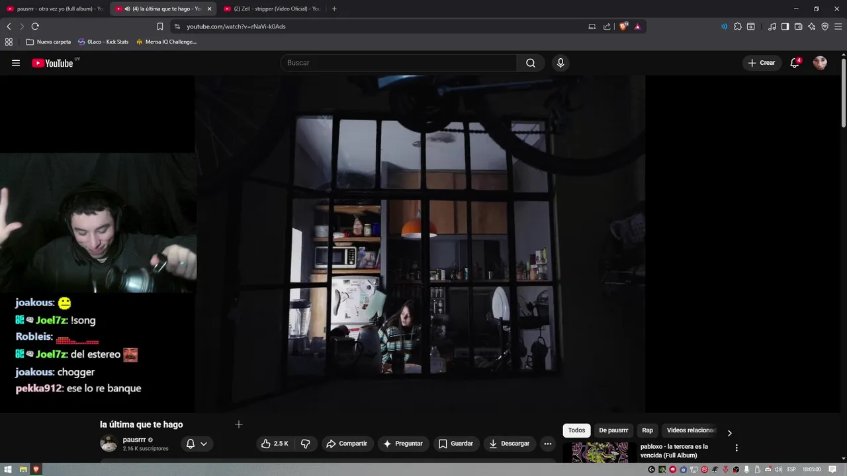Image resolution: width=847 pixels, height=476 pixels.
Task: Switch to Zell stripper browser tab
Action: [271, 9]
